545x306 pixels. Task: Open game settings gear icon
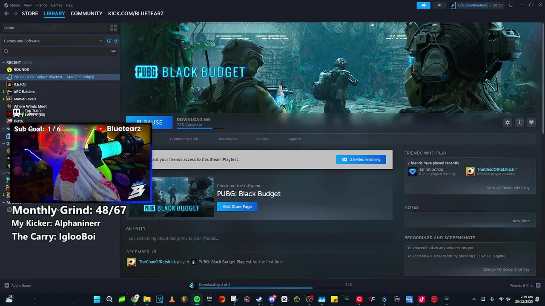point(508,122)
